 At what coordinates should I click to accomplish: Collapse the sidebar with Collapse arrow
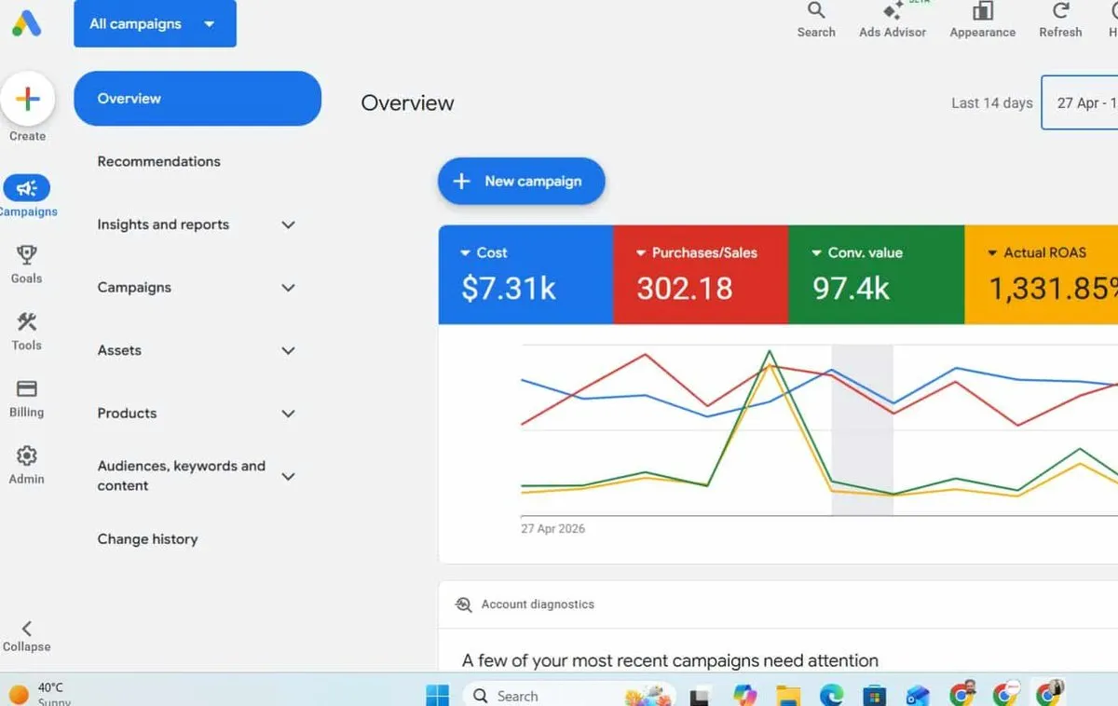pos(27,629)
